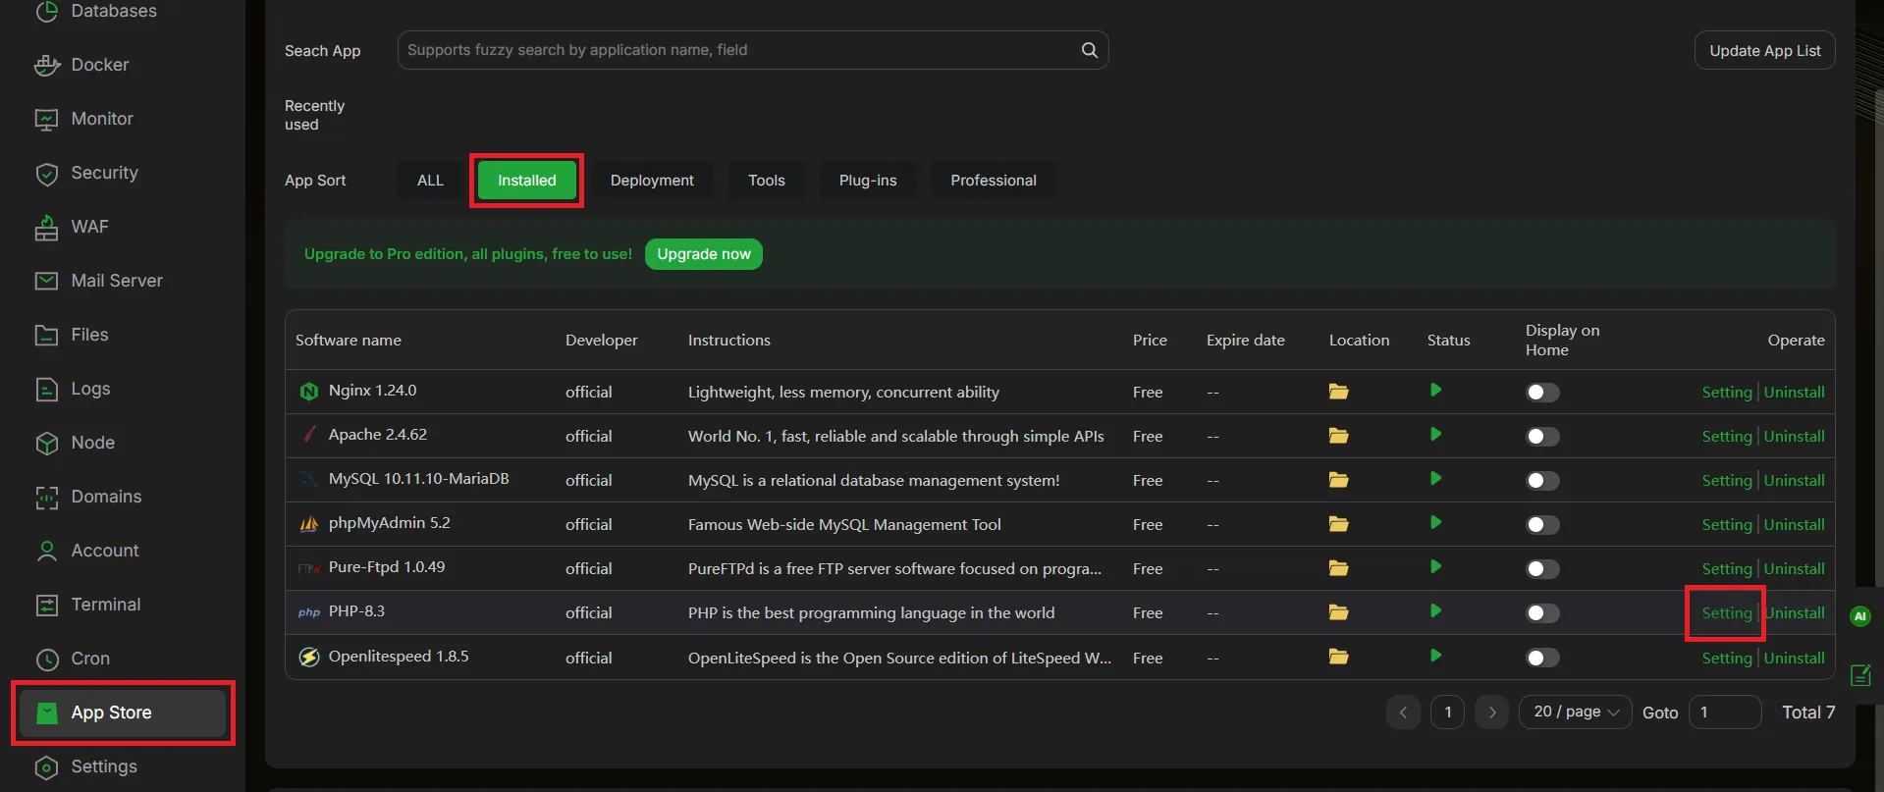1884x792 pixels.
Task: Uninstall Openlitespeed 1.8.5
Action: click(1795, 658)
